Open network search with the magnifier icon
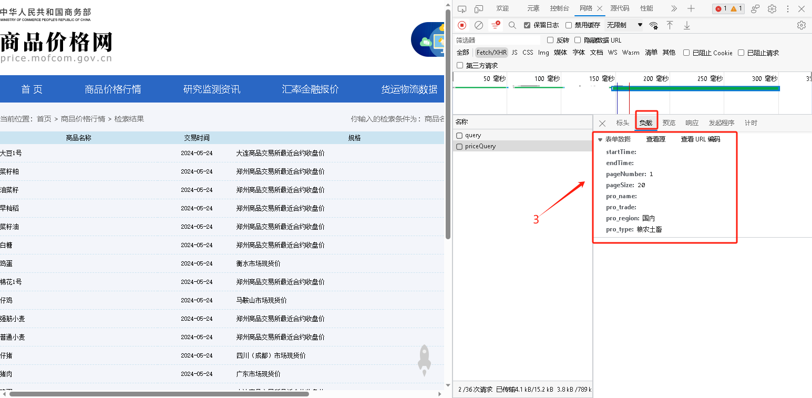 (x=512, y=25)
